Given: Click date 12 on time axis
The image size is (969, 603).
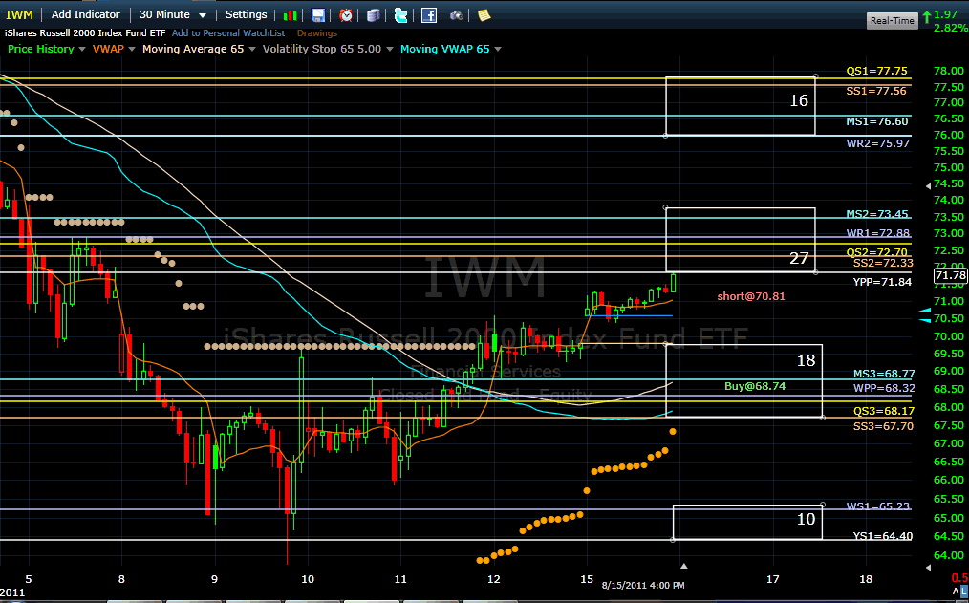Looking at the screenshot, I should click(493, 579).
